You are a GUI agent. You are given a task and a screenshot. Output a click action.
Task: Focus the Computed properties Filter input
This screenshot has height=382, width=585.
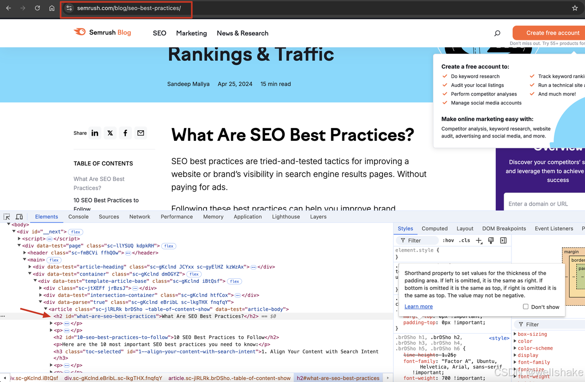tap(548, 324)
